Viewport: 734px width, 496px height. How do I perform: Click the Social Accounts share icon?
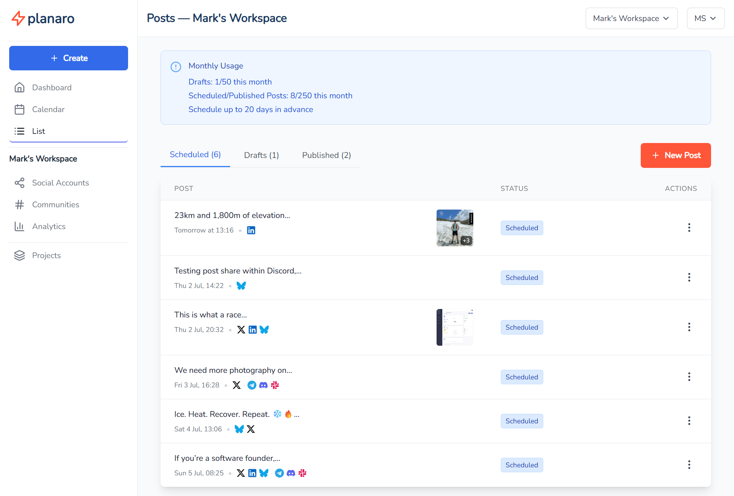(19, 183)
